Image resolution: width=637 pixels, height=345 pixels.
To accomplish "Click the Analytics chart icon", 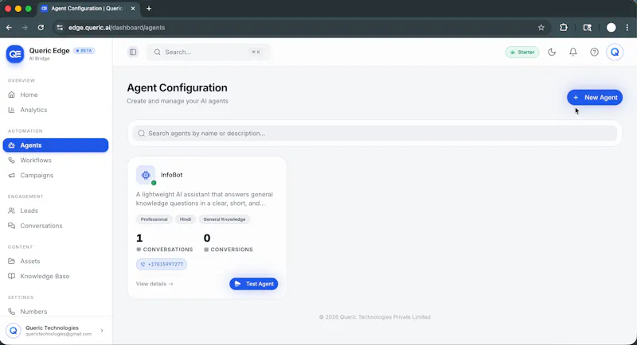I will pyautogui.click(x=11, y=110).
